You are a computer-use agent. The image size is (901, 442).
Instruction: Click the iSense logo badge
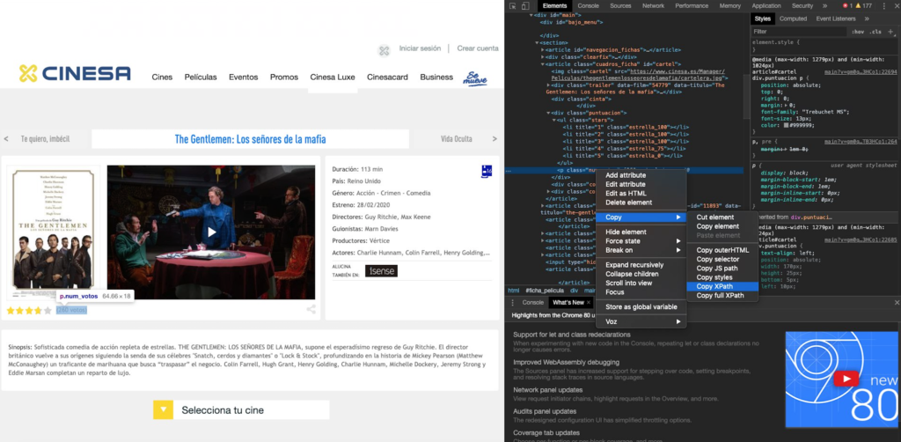point(381,270)
